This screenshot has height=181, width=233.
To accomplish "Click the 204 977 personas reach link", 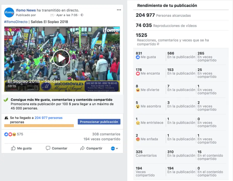I will (48, 118).
